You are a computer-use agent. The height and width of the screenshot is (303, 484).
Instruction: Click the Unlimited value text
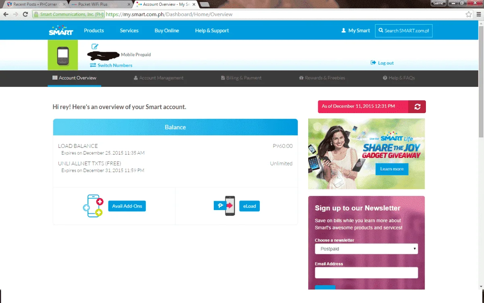click(281, 163)
